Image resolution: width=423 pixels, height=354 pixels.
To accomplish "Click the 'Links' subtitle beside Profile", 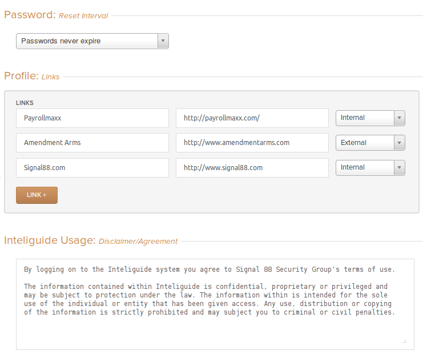I will pos(50,77).
